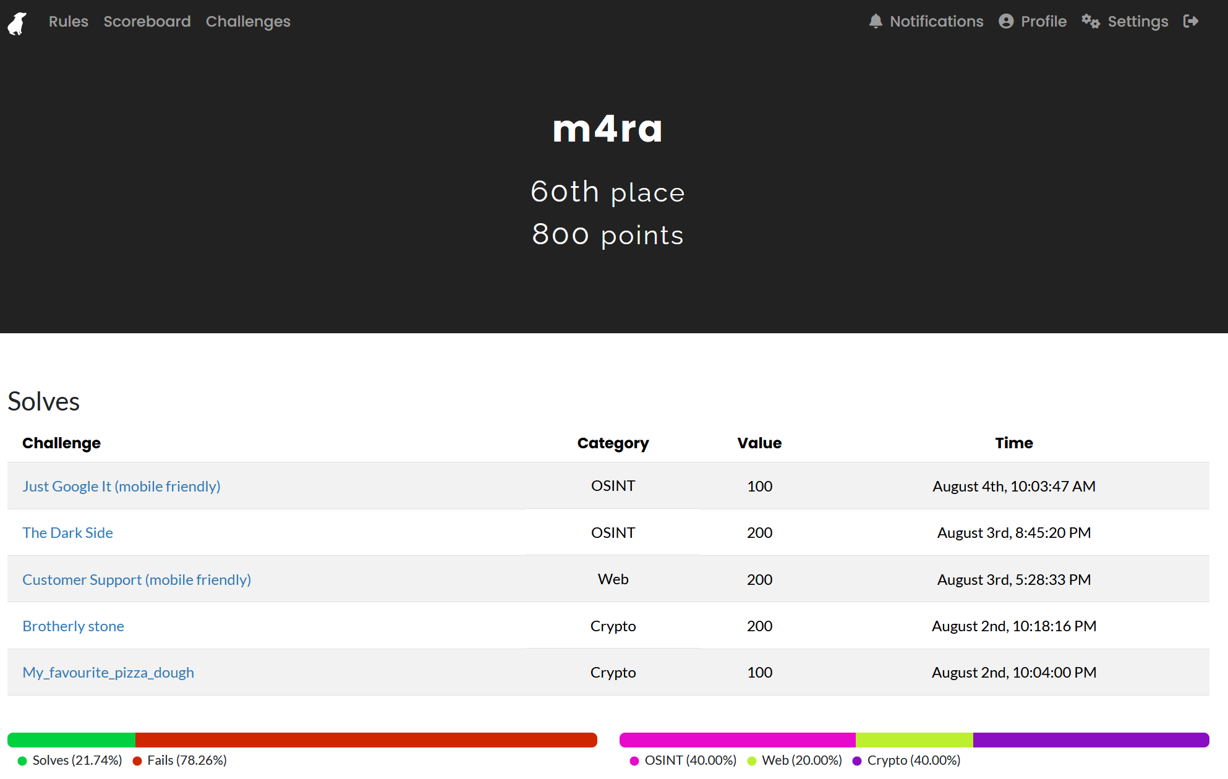This screenshot has height=779, width=1228.
Task: Click the time August 2nd, 10:04:00 PM
Action: coord(1014,673)
